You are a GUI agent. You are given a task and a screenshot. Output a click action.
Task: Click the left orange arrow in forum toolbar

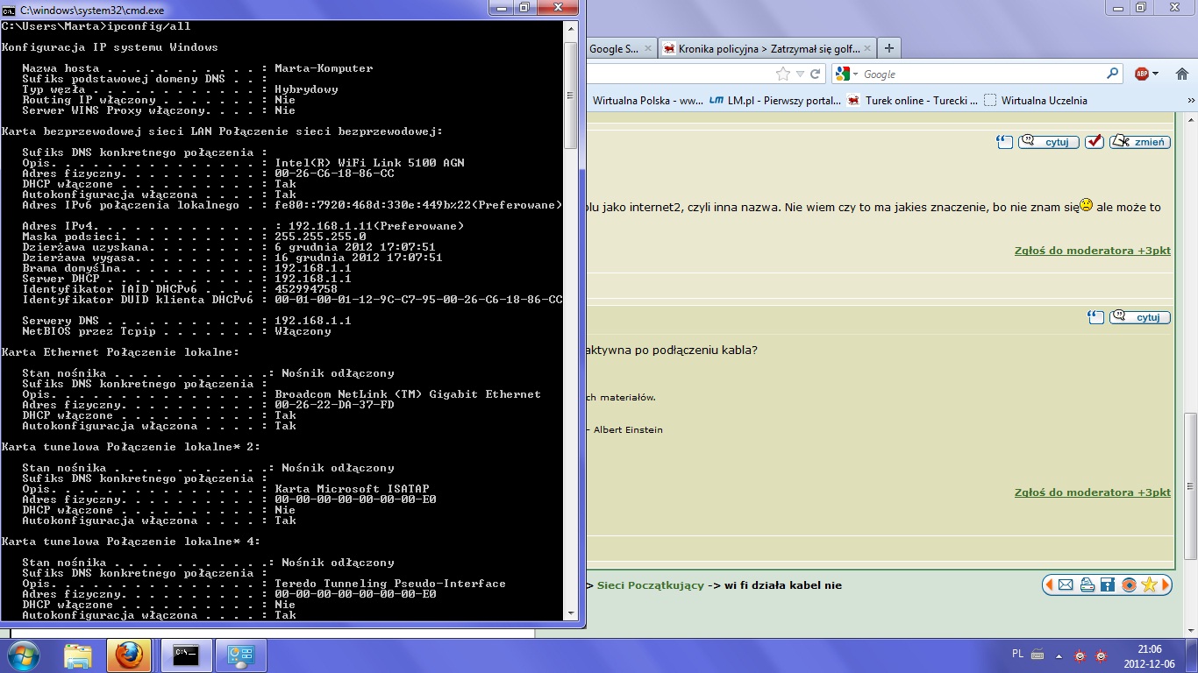point(1049,584)
